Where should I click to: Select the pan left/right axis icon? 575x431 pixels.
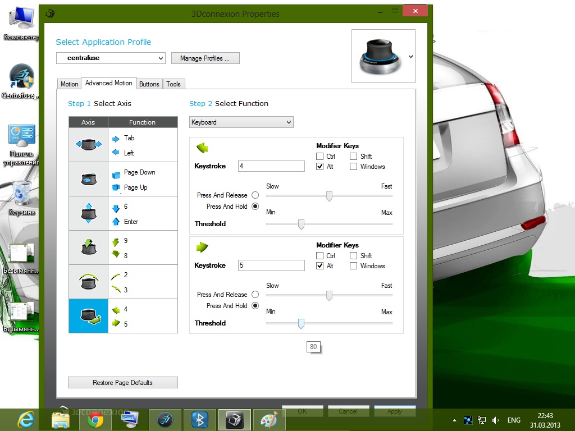(88, 145)
